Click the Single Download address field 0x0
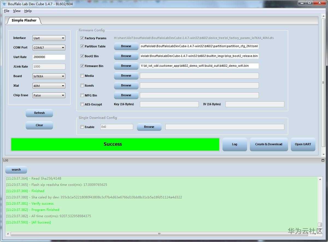 117,127
